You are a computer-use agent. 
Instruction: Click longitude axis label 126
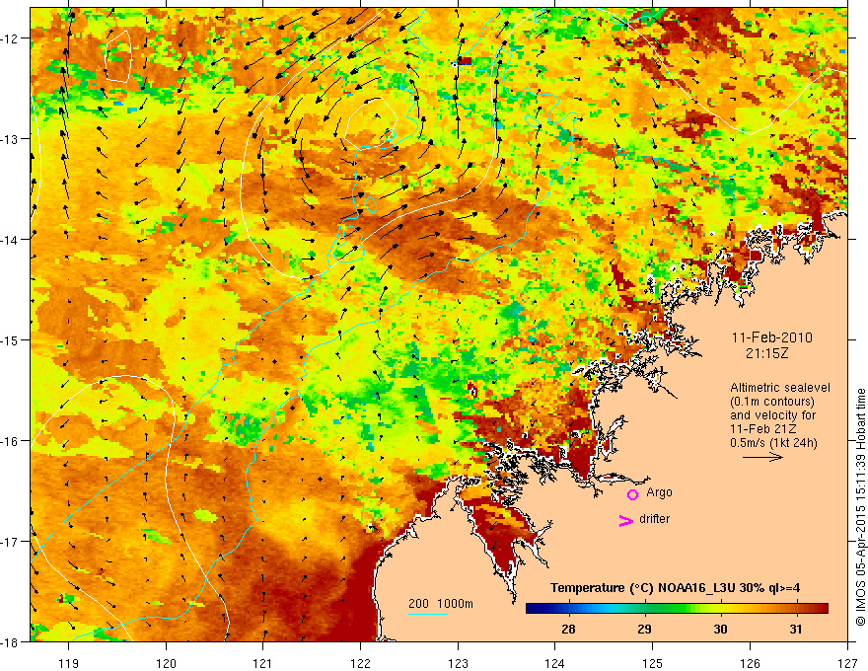pos(750,663)
